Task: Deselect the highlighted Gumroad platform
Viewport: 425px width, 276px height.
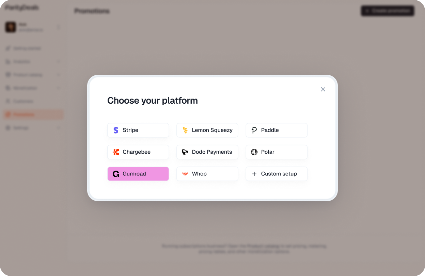Action: tap(138, 174)
